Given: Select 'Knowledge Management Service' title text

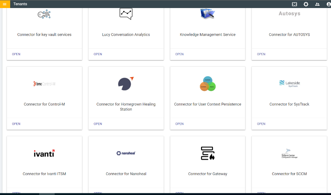Looking at the screenshot, I should point(208,35).
